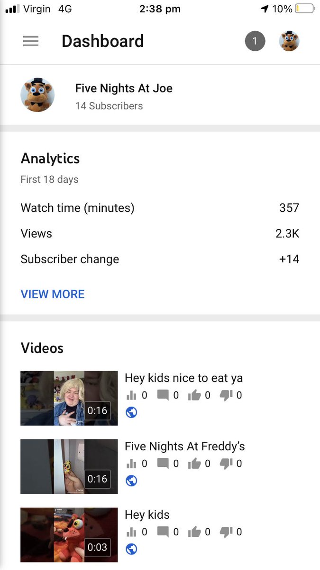The height and width of the screenshot is (570, 320).
Task: Click dislikes icon for Five Nights At Freddy's
Action: tap(226, 464)
